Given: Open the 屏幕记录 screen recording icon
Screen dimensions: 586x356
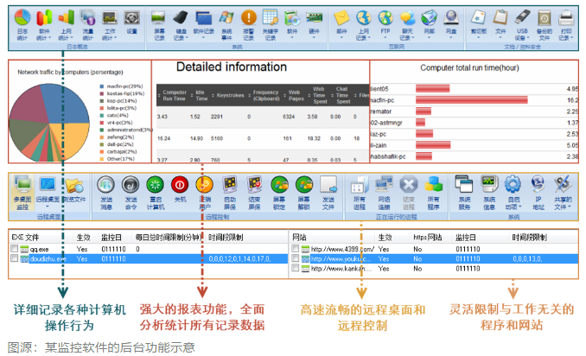Looking at the screenshot, I should click(x=159, y=22).
